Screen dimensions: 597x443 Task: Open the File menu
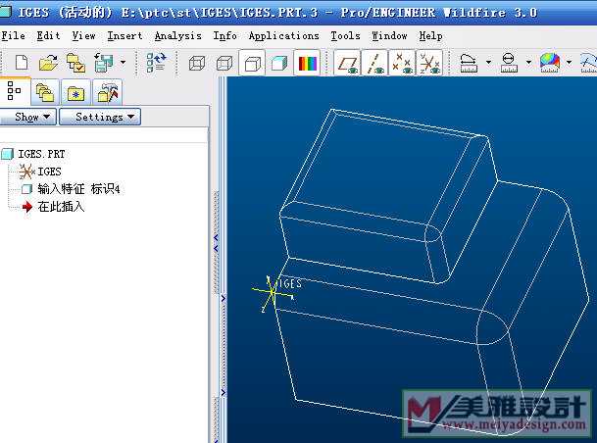13,36
